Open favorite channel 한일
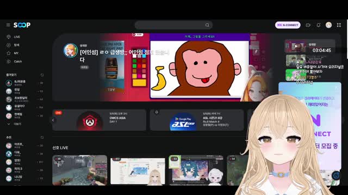 pos(24,91)
